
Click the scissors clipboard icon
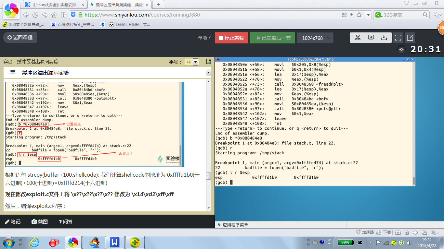click(358, 38)
